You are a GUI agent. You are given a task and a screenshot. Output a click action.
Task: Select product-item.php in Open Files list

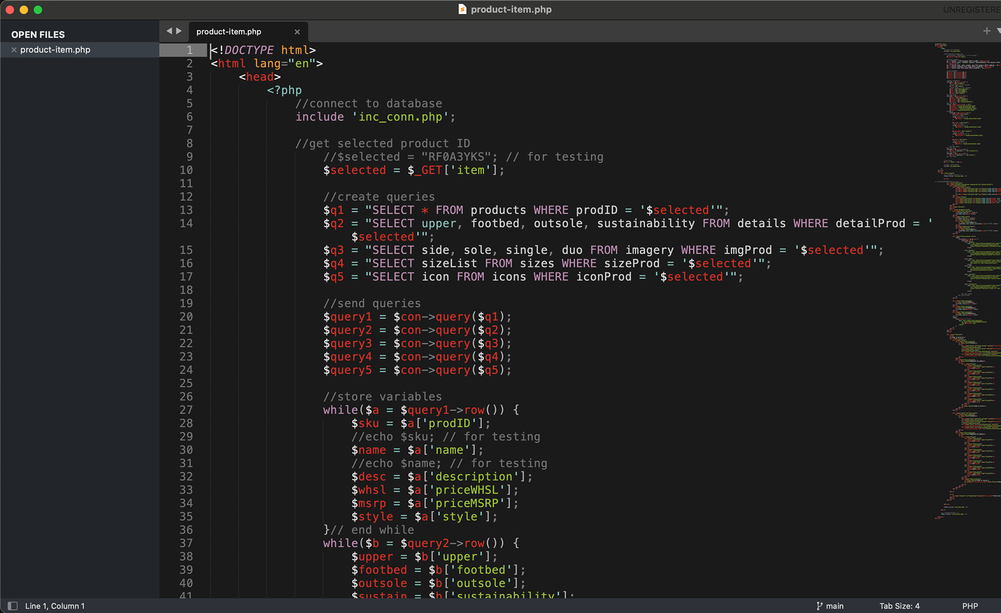pyautogui.click(x=55, y=50)
